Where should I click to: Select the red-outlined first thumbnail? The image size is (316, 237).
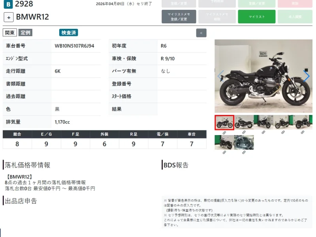pos(224,122)
